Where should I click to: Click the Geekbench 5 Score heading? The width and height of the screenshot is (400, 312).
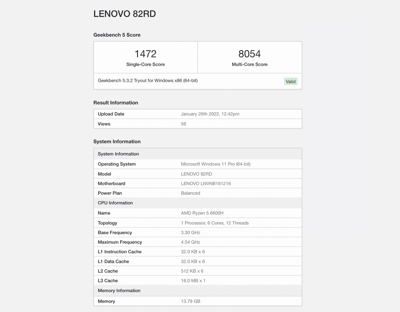[117, 35]
